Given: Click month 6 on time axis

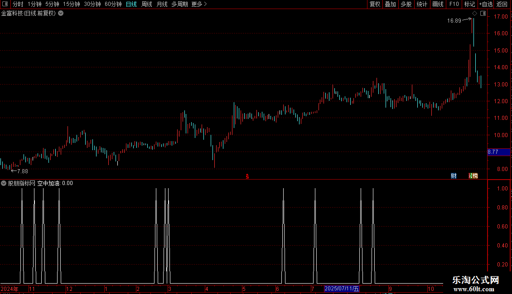Looking at the screenshot, I should tap(277, 289).
